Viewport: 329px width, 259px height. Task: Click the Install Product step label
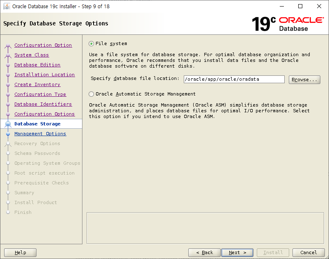point(36,202)
